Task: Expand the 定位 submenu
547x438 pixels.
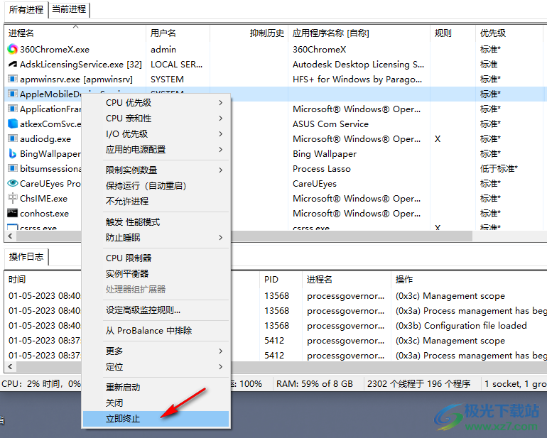Action: click(x=156, y=367)
